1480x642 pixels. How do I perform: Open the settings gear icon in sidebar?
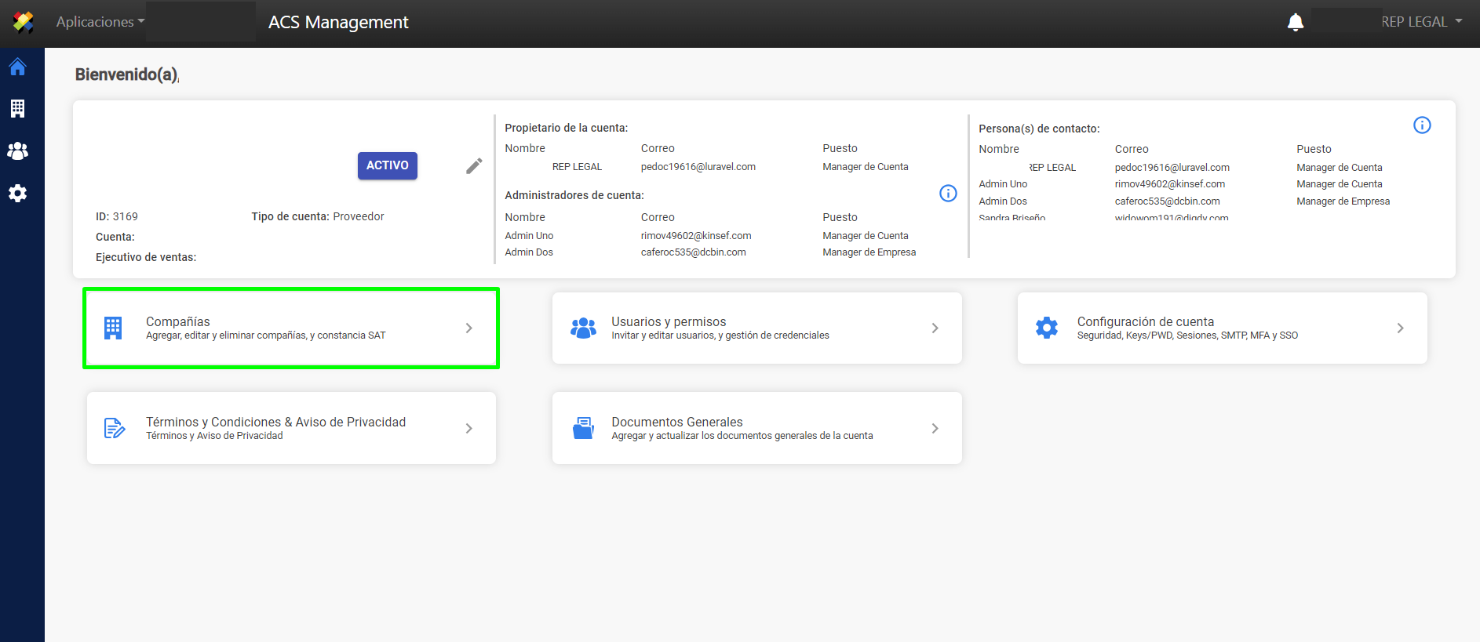point(18,193)
